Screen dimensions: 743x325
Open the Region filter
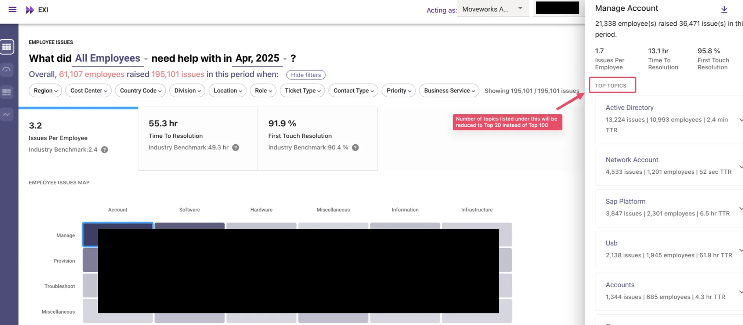pos(46,91)
